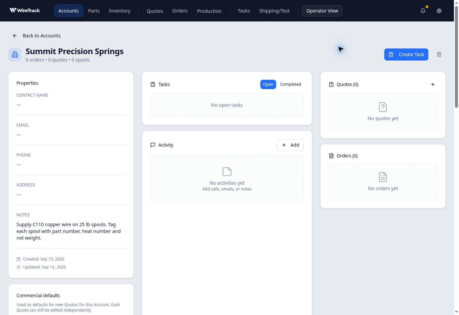Click the "Updated: Sep 13, 2026" text

44,267
